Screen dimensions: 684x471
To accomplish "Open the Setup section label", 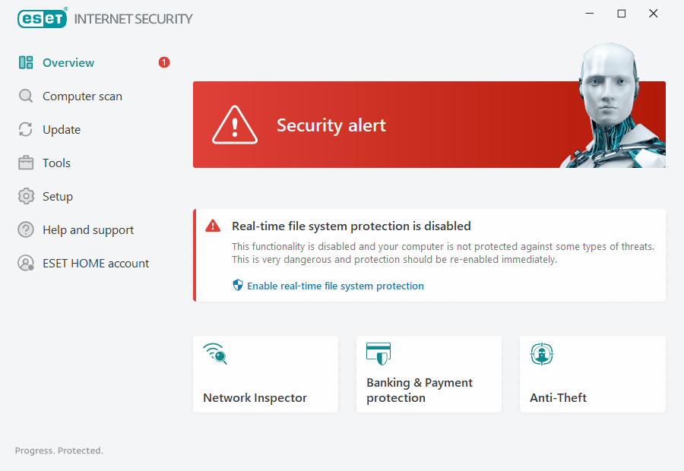I will point(58,197).
